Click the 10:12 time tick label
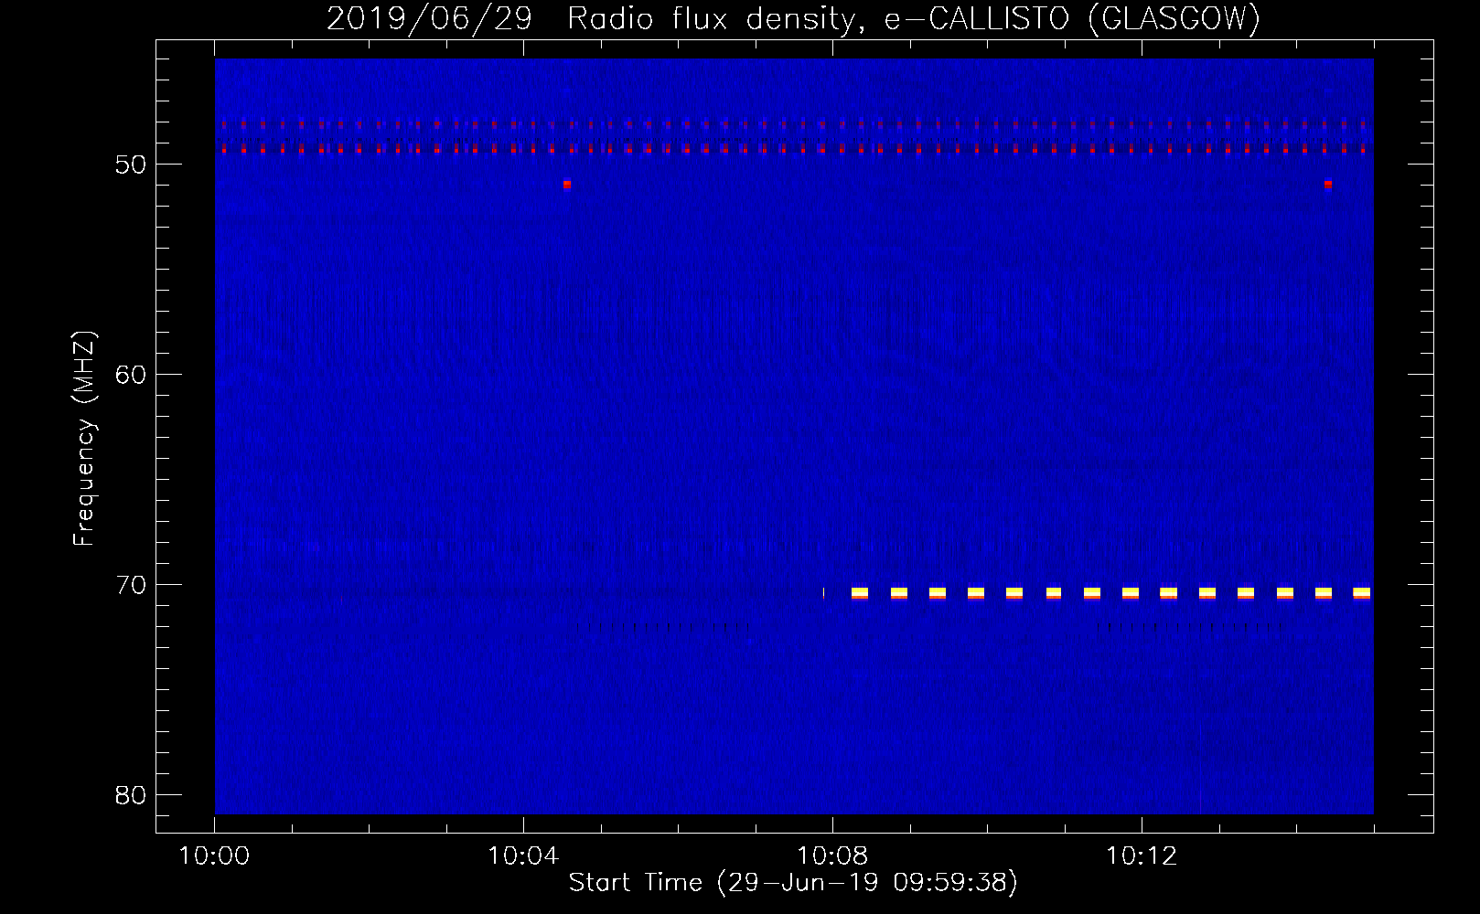The height and width of the screenshot is (914, 1480). click(1142, 856)
